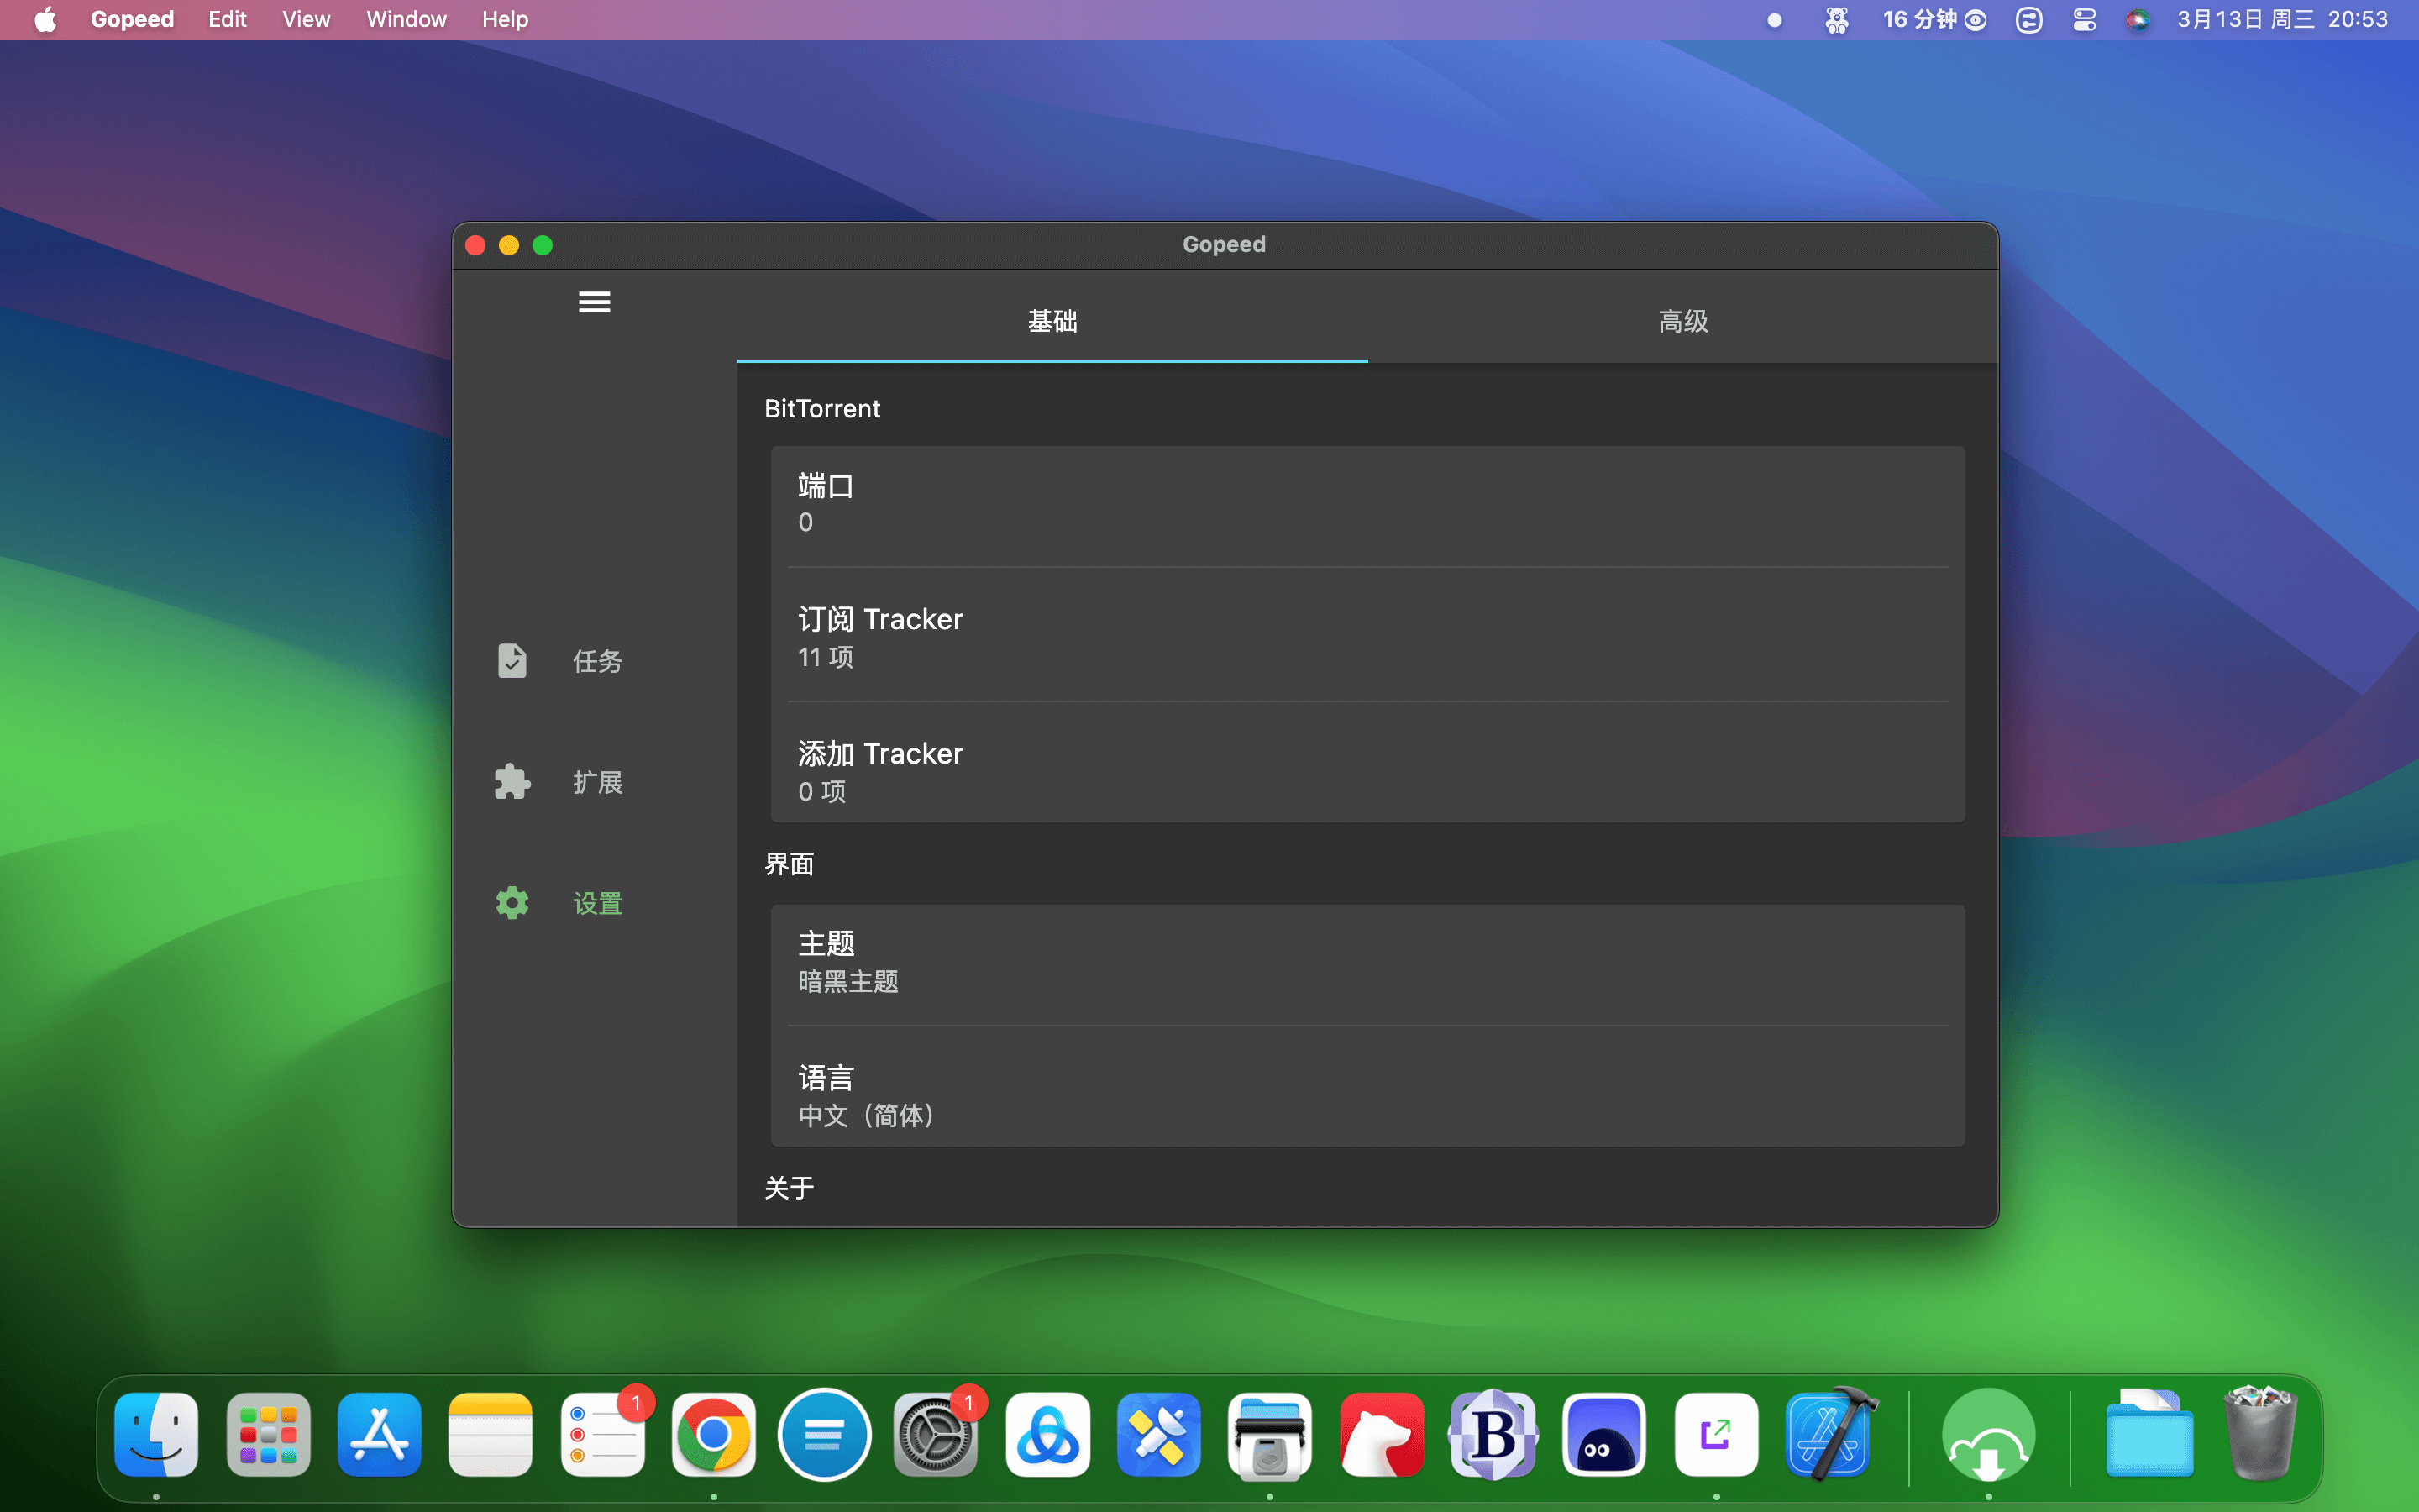Open Launchpad from the Dock
This screenshot has width=2419, height=1512.
click(268, 1434)
